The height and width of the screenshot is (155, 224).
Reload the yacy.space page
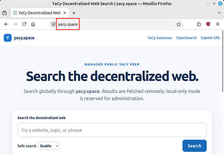pyautogui.click(x=24, y=24)
